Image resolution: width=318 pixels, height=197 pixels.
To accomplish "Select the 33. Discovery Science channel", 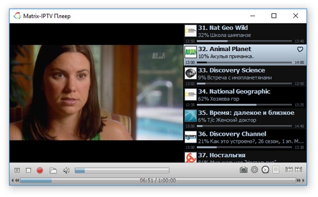I will point(245,76).
